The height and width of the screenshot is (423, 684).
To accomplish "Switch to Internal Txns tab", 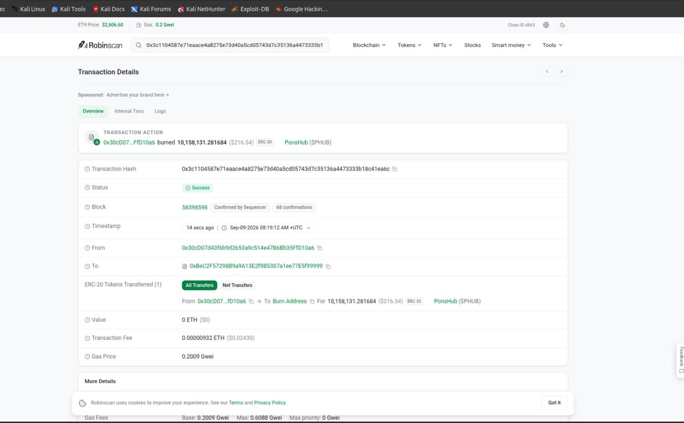I will point(129,111).
